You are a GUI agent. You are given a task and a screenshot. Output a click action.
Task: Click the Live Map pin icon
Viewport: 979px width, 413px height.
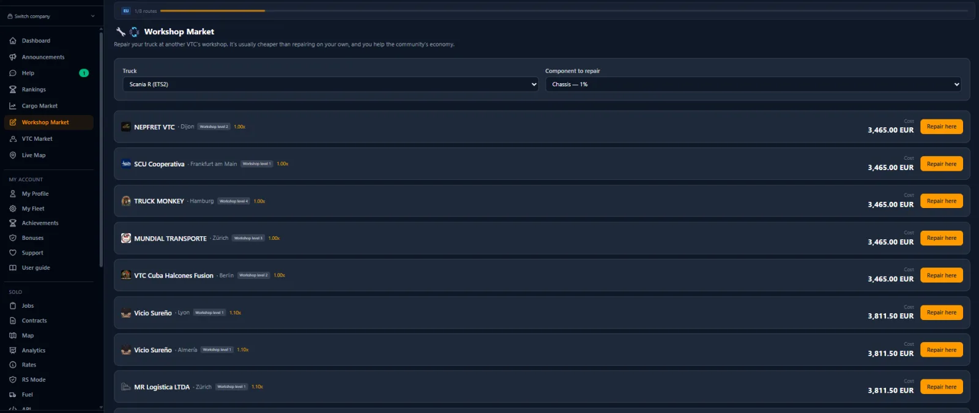[x=13, y=155]
